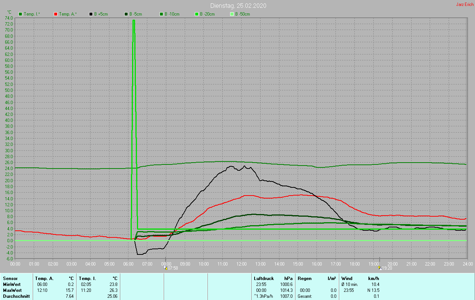Click the °C unit label above y-axis
The width and height of the screenshot is (475, 300).
click(9, 12)
